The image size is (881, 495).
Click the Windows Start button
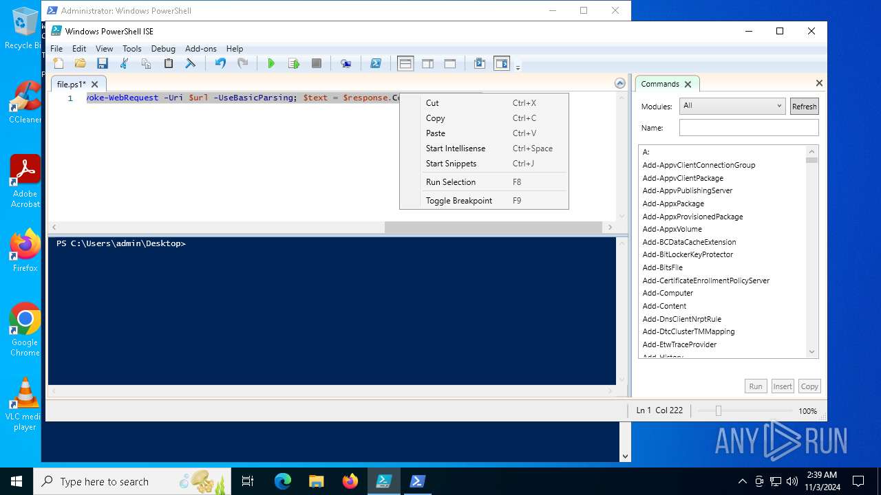(x=17, y=481)
